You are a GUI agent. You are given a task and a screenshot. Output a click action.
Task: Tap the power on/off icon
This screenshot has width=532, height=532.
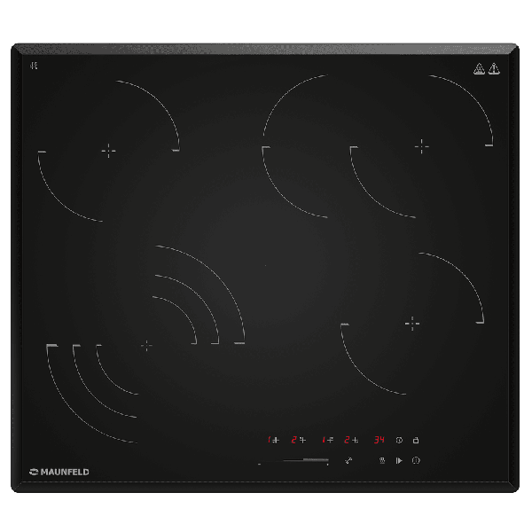(x=416, y=460)
